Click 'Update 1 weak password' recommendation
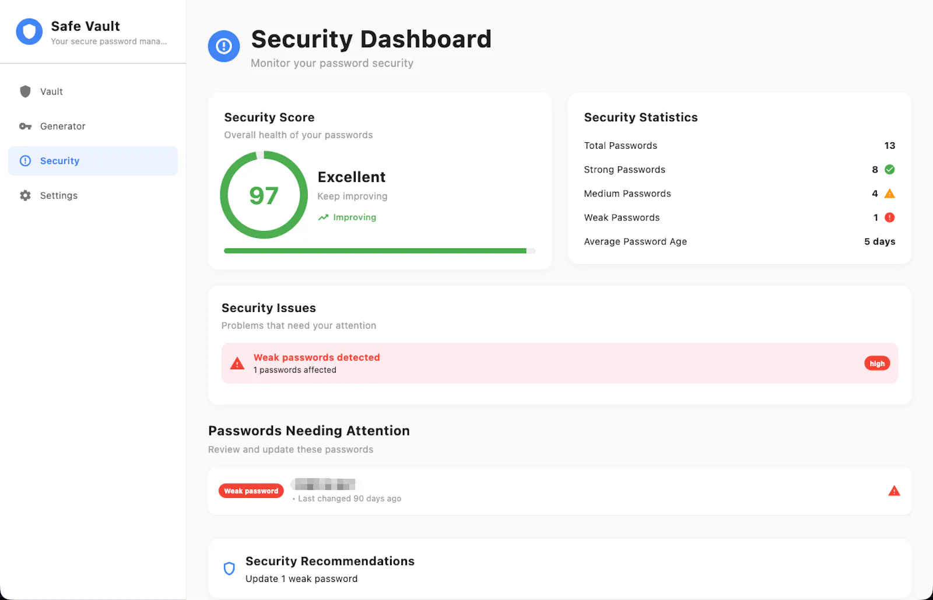Image resolution: width=933 pixels, height=600 pixels. click(301, 579)
